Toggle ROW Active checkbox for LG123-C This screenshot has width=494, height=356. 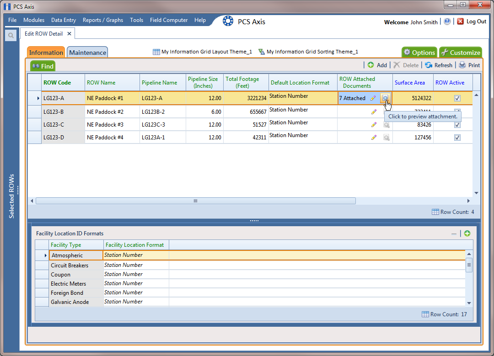(457, 125)
